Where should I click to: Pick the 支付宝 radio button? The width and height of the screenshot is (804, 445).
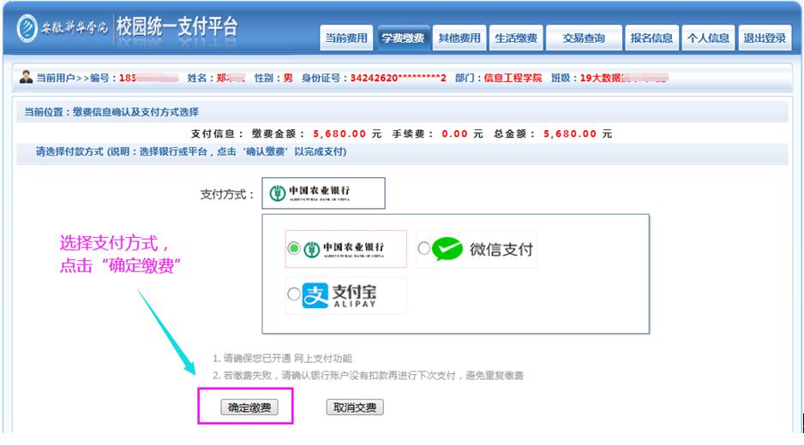click(294, 294)
